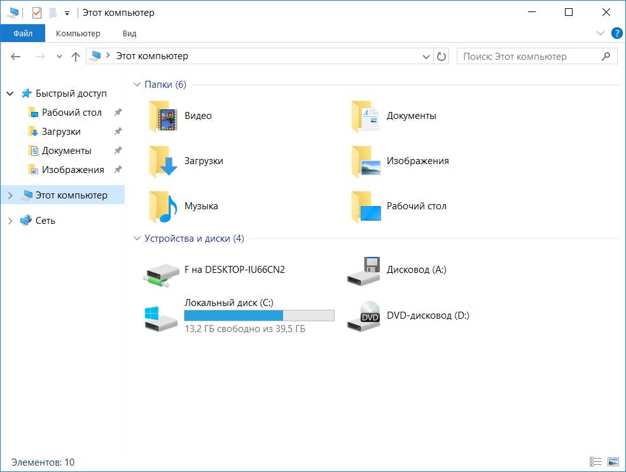The height and width of the screenshot is (472, 626).
Task: Switch to the Large icons view layout
Action: 613,462
